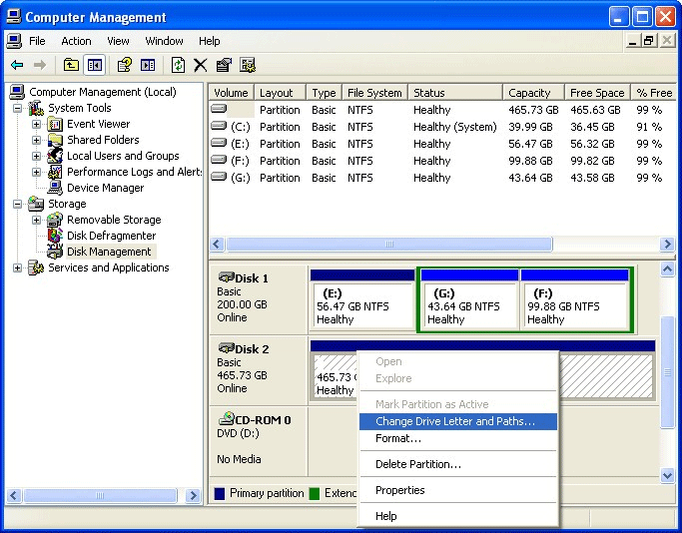Click the CD-ROM 0 disc icon
This screenshot has height=533, width=682.
click(x=226, y=418)
